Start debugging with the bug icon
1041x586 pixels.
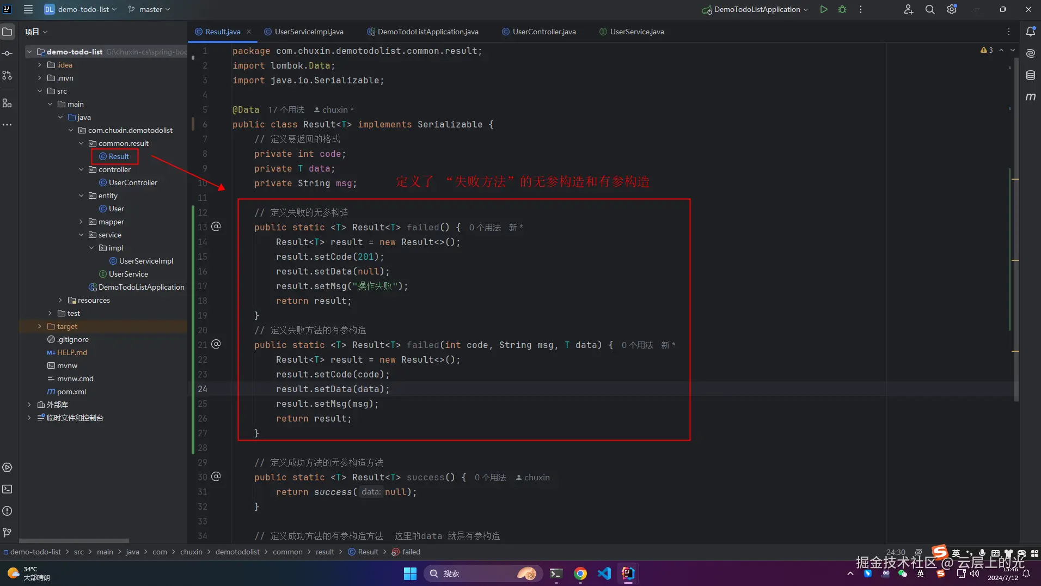[x=842, y=9]
